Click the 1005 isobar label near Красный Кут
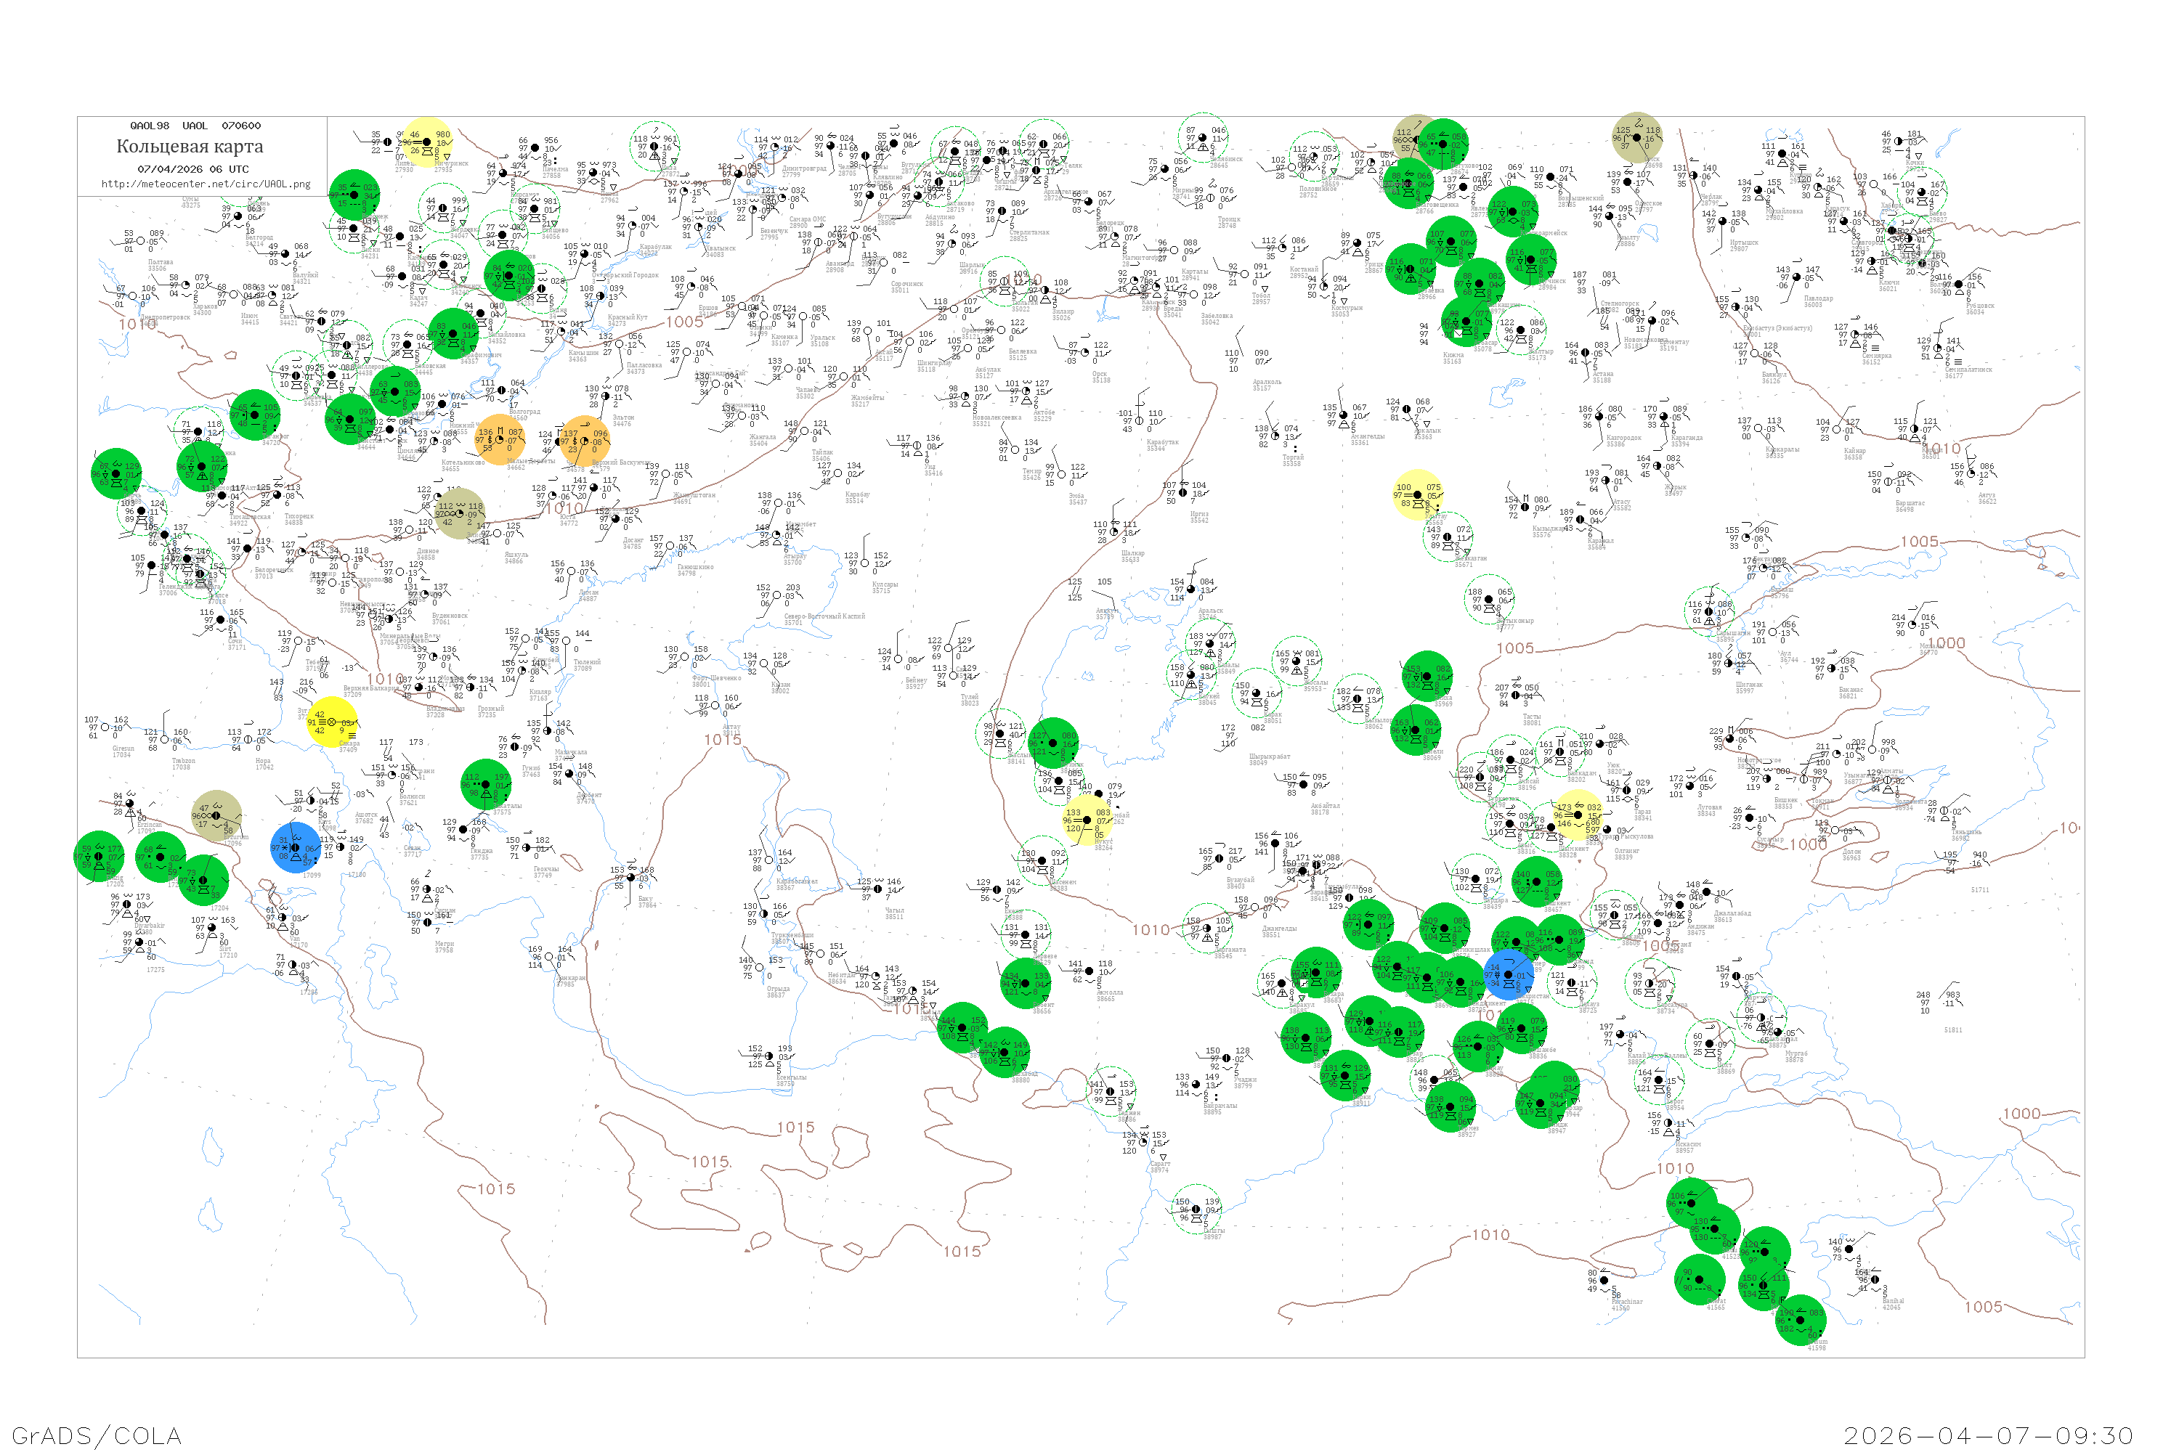The width and height of the screenshot is (2179, 1452). tap(685, 322)
